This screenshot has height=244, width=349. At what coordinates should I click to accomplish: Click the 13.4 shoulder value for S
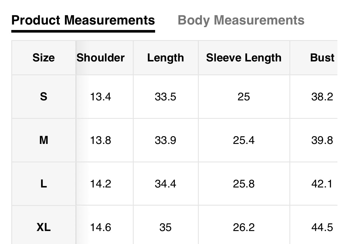tap(100, 97)
